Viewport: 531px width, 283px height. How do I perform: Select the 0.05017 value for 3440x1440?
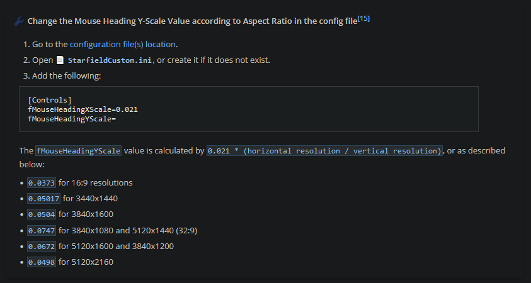pyautogui.click(x=43, y=199)
